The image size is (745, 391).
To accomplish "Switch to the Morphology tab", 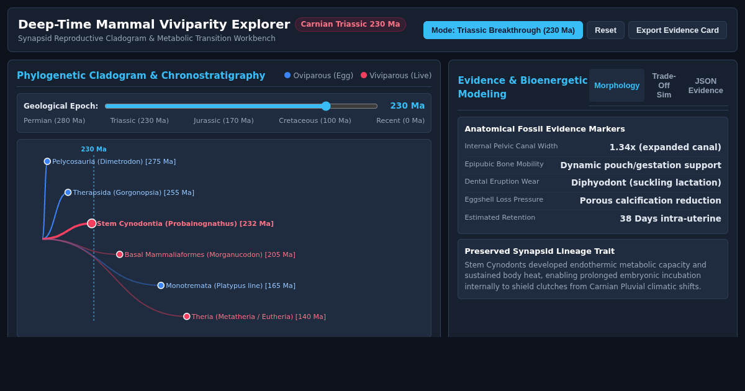I will click(x=616, y=86).
